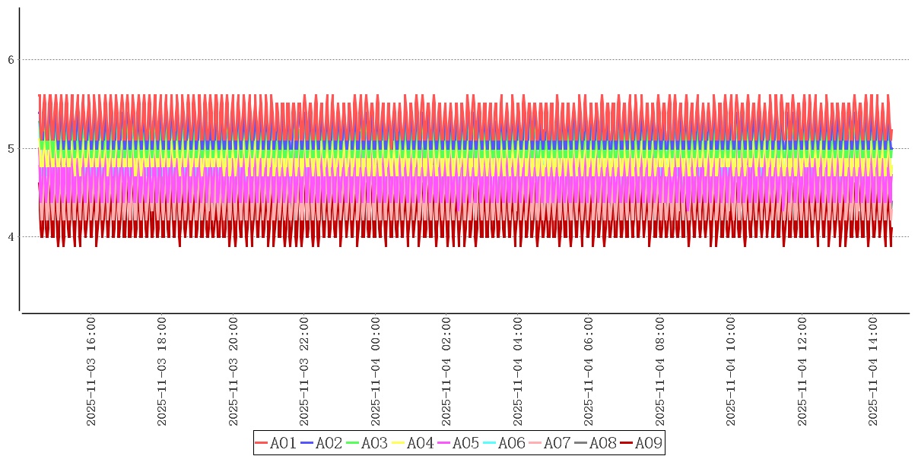918x456 pixels.
Task: Select the 2025-11-03 18:00 time tick label
Action: click(162, 372)
